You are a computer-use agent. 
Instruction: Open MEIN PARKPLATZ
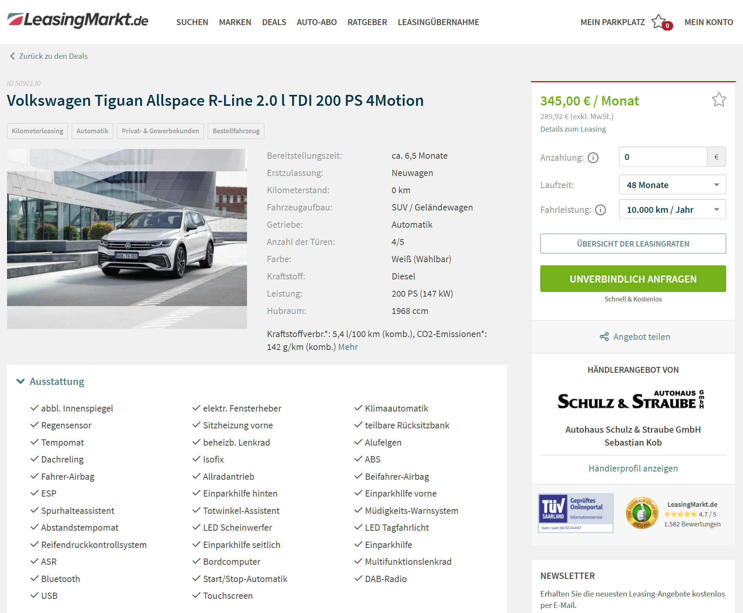612,22
